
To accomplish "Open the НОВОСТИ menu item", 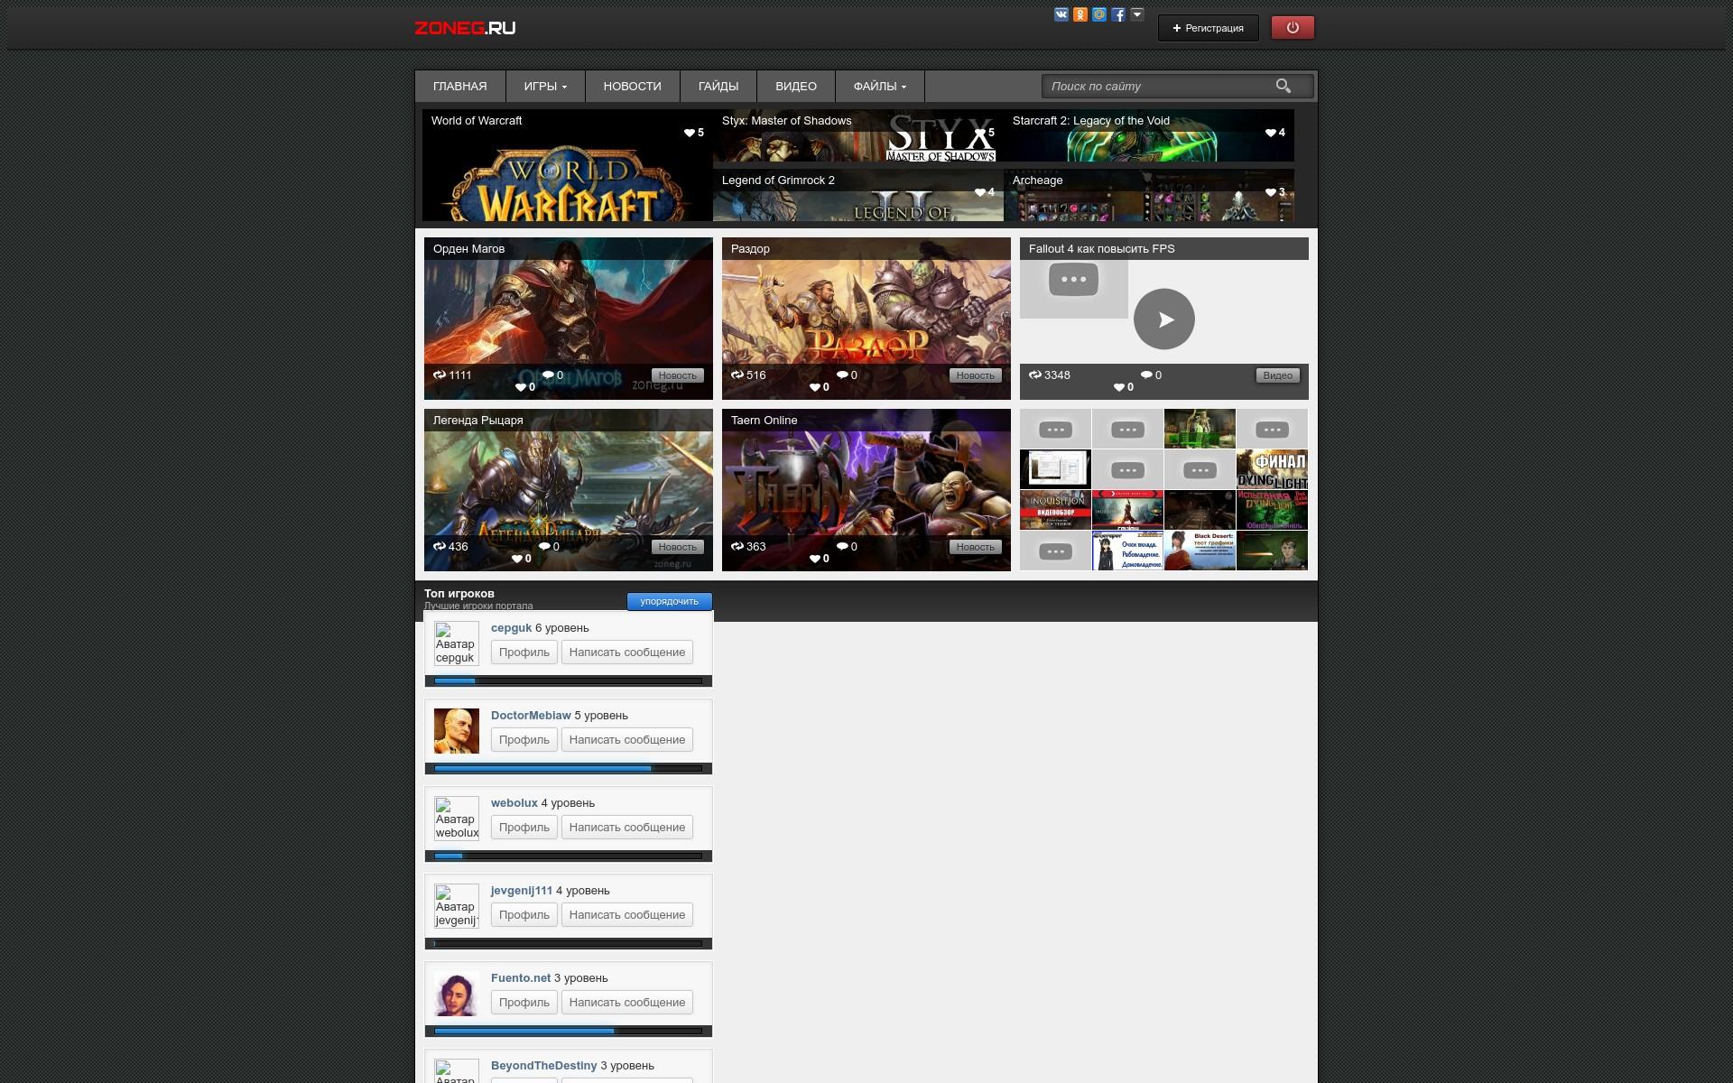I will 632,87.
